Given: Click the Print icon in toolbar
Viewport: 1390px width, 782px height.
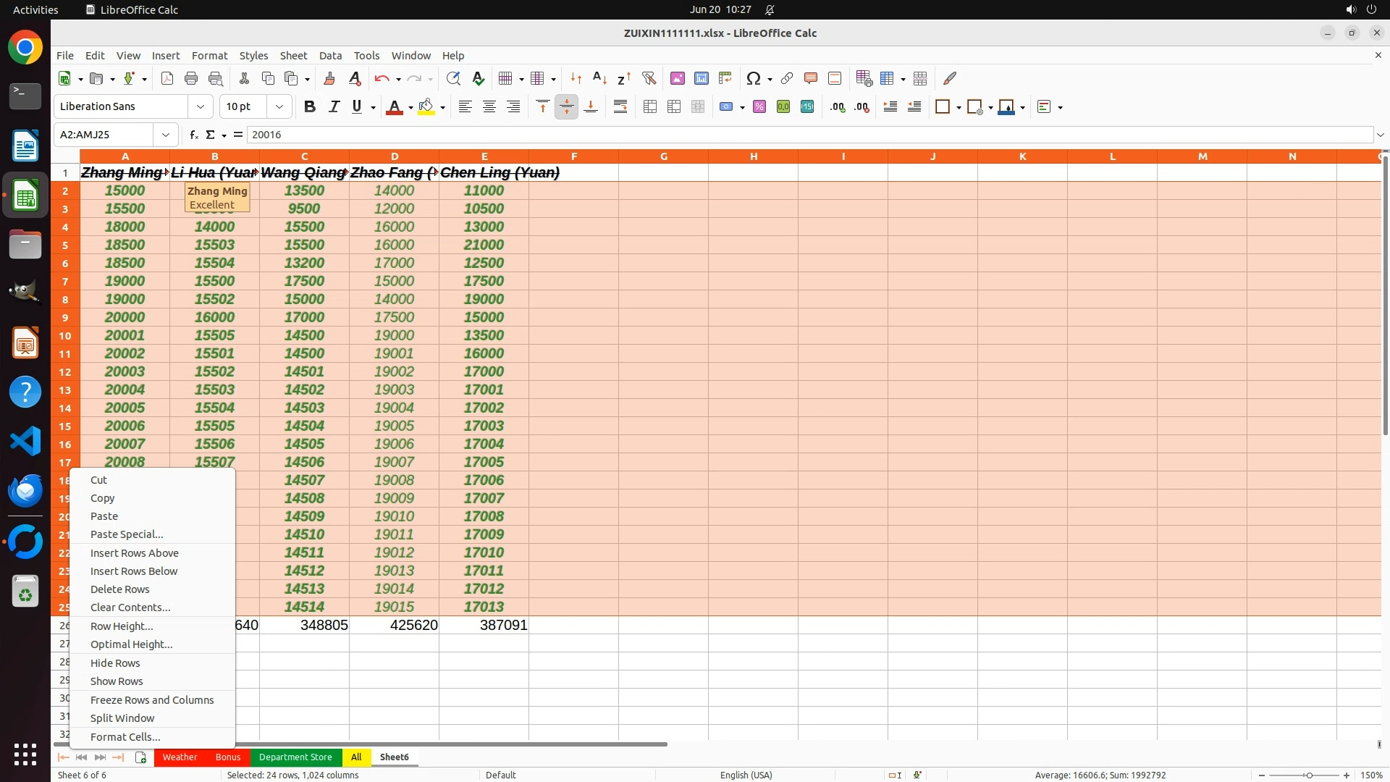Looking at the screenshot, I should pos(191,78).
